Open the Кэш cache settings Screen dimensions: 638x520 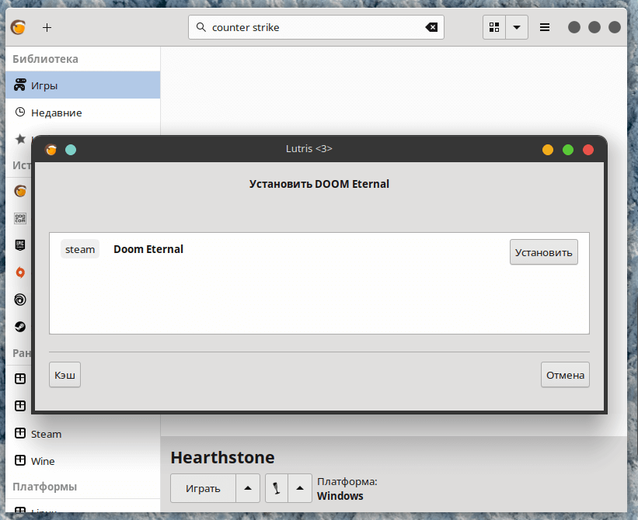coord(64,375)
